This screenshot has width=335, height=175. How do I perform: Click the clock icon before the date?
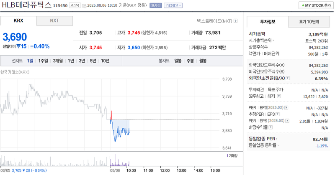click(x=84, y=5)
